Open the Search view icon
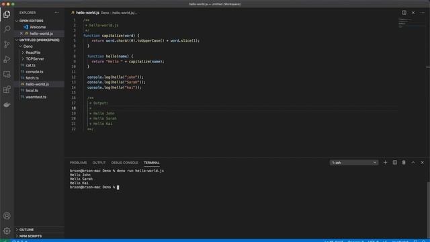Viewport: 430px width, 242px height. pos(7,29)
